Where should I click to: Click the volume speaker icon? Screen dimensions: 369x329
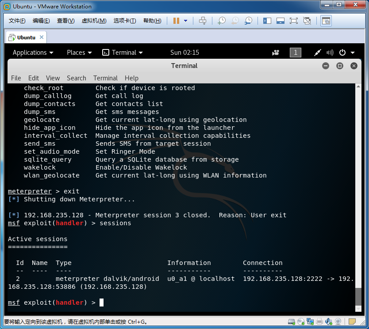330,53
